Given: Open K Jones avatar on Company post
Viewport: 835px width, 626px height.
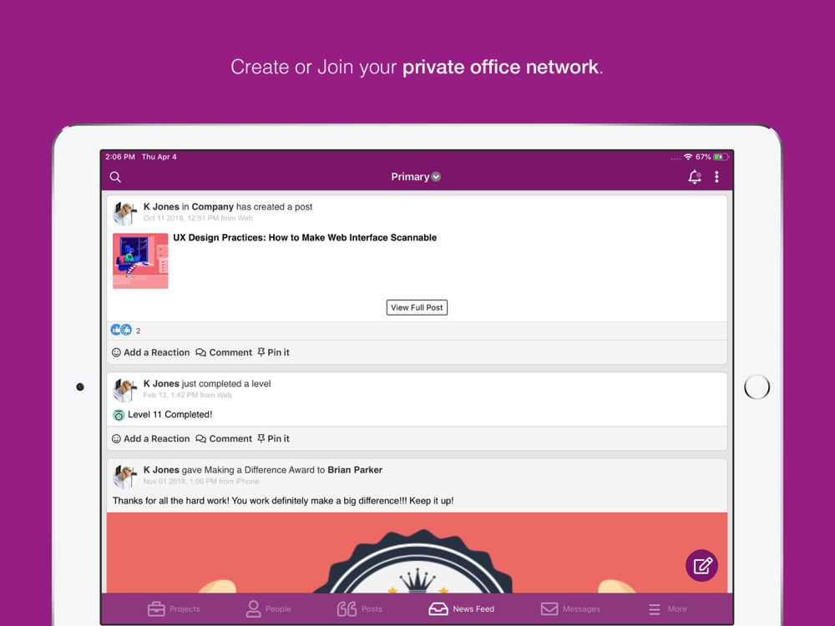Looking at the screenshot, I should 125,213.
